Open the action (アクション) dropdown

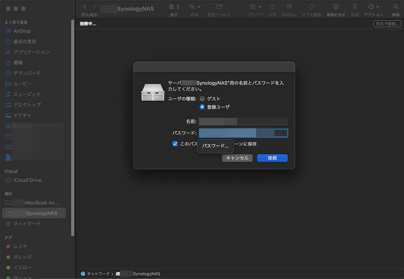pyautogui.click(x=374, y=7)
